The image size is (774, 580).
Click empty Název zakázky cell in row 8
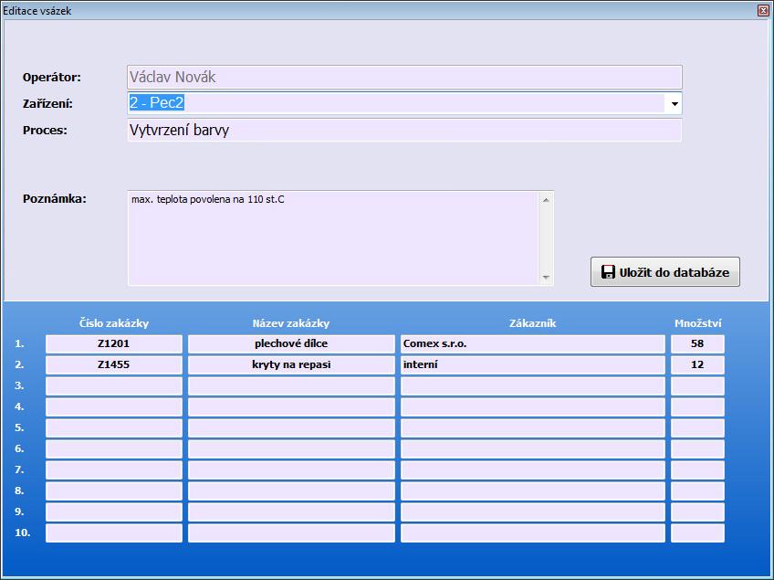pos(291,491)
